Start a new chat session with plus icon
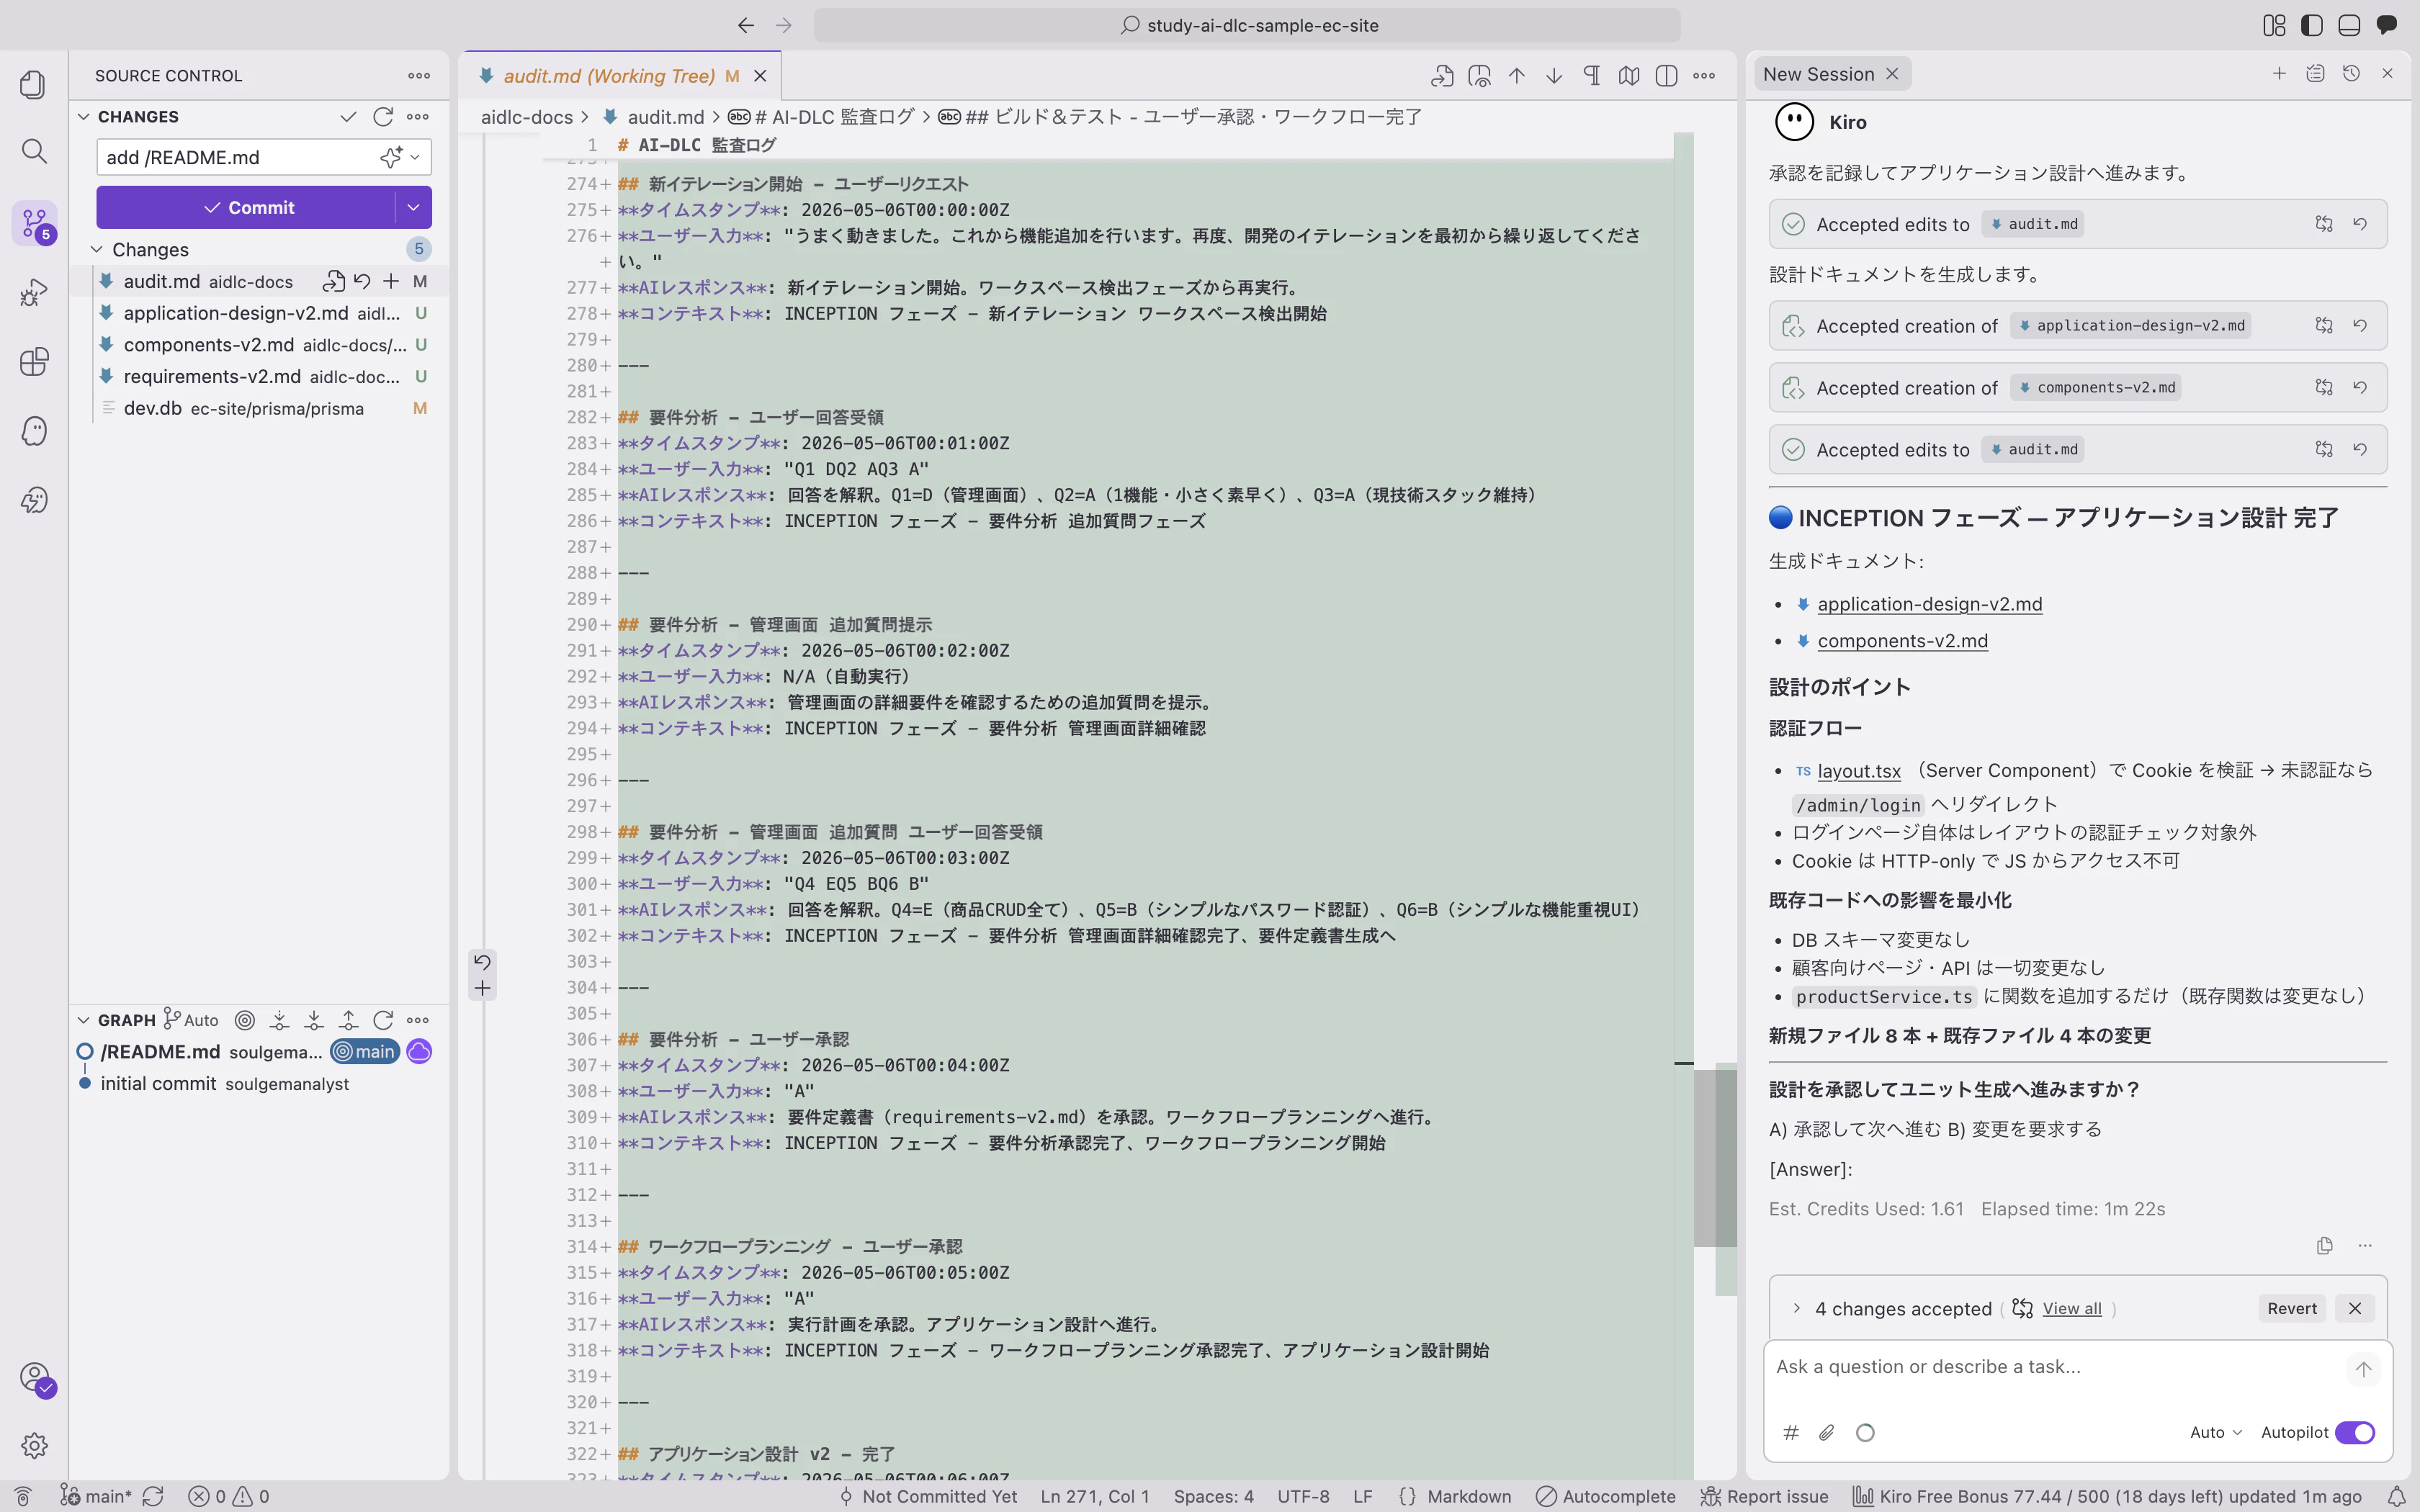The width and height of the screenshot is (2420, 1512). pyautogui.click(x=2279, y=74)
